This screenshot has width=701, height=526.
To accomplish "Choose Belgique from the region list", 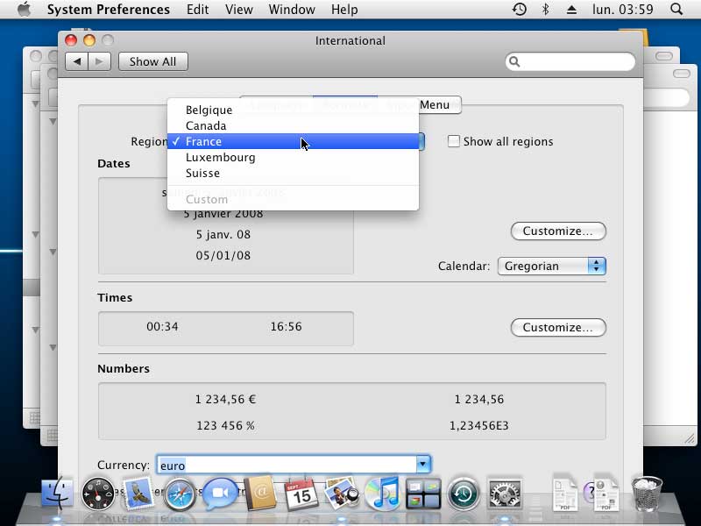I will pos(293,110).
